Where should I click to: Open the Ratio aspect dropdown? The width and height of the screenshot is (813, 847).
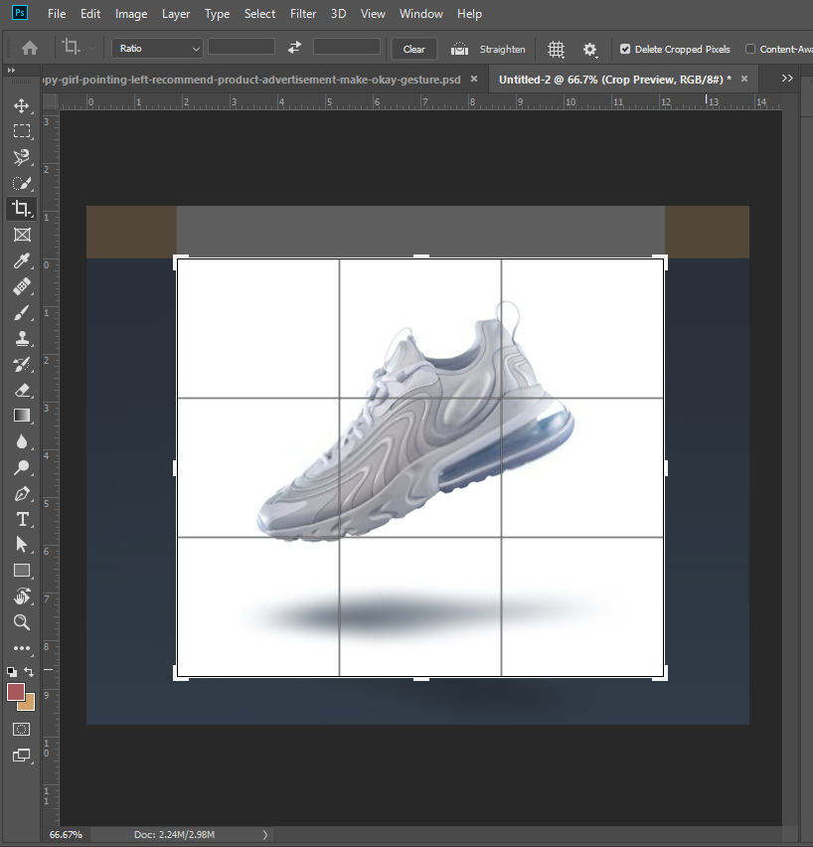pos(158,49)
